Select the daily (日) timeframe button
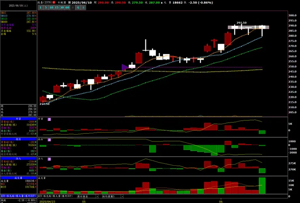The width and height of the screenshot is (300, 203). coord(73,7)
